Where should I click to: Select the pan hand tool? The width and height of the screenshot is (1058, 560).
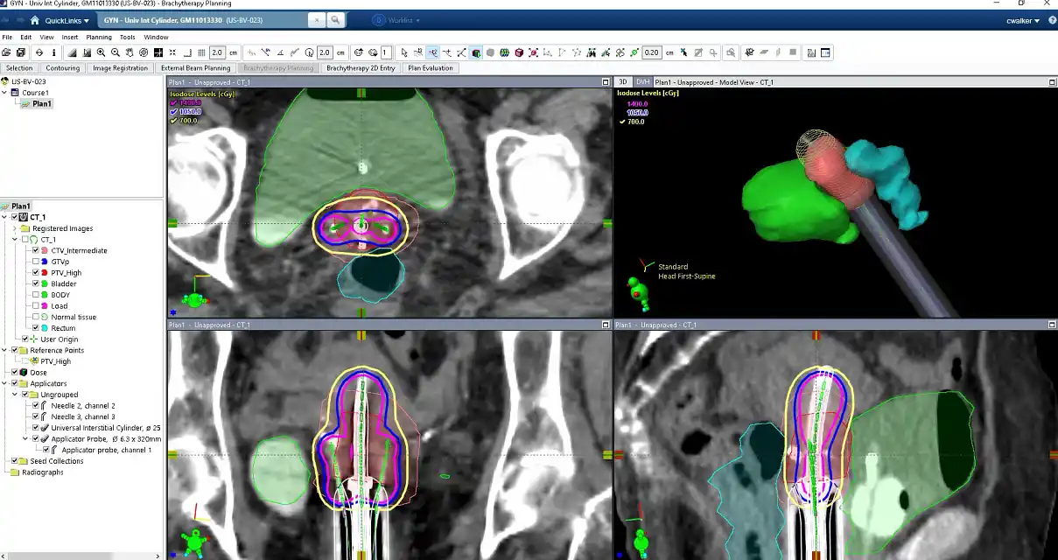pos(130,52)
